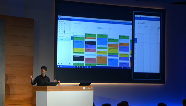
Task: Switch desktop Calendar to Work week view
Action: [x=117, y=23]
